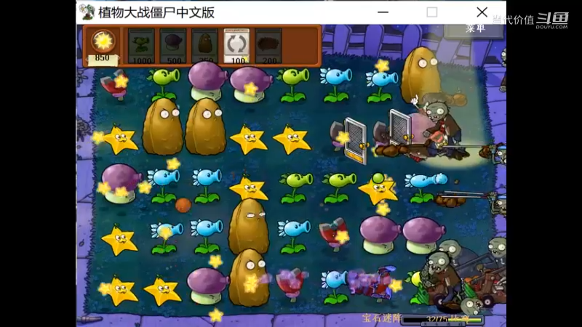
Task: Click the Magnet-shroom in the fourth row
Action: pyautogui.click(x=335, y=234)
